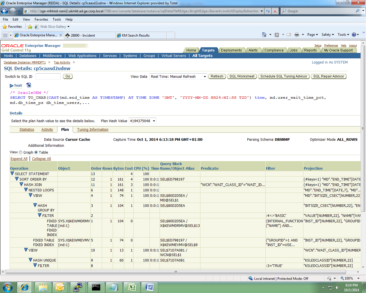366x293 pixels.
Task: Open the Favorites menu in menu bar
Action: (x=41, y=19)
